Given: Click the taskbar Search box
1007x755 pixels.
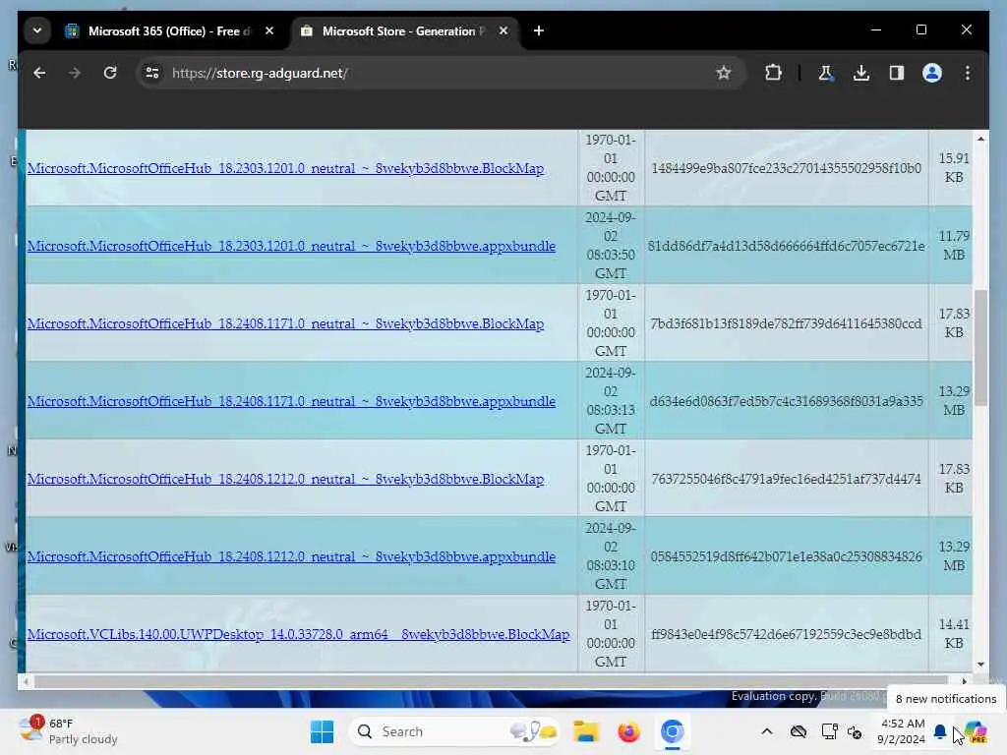Looking at the screenshot, I should pos(454,731).
